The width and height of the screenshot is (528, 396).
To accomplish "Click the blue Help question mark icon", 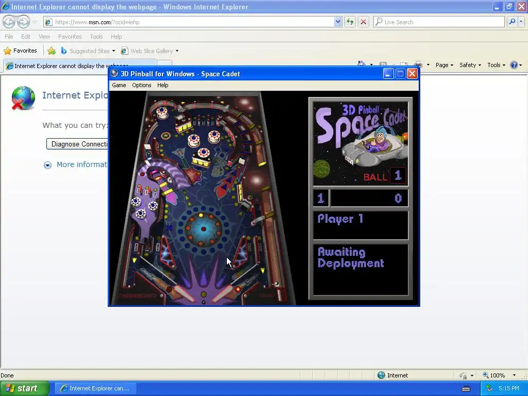I will (x=514, y=65).
